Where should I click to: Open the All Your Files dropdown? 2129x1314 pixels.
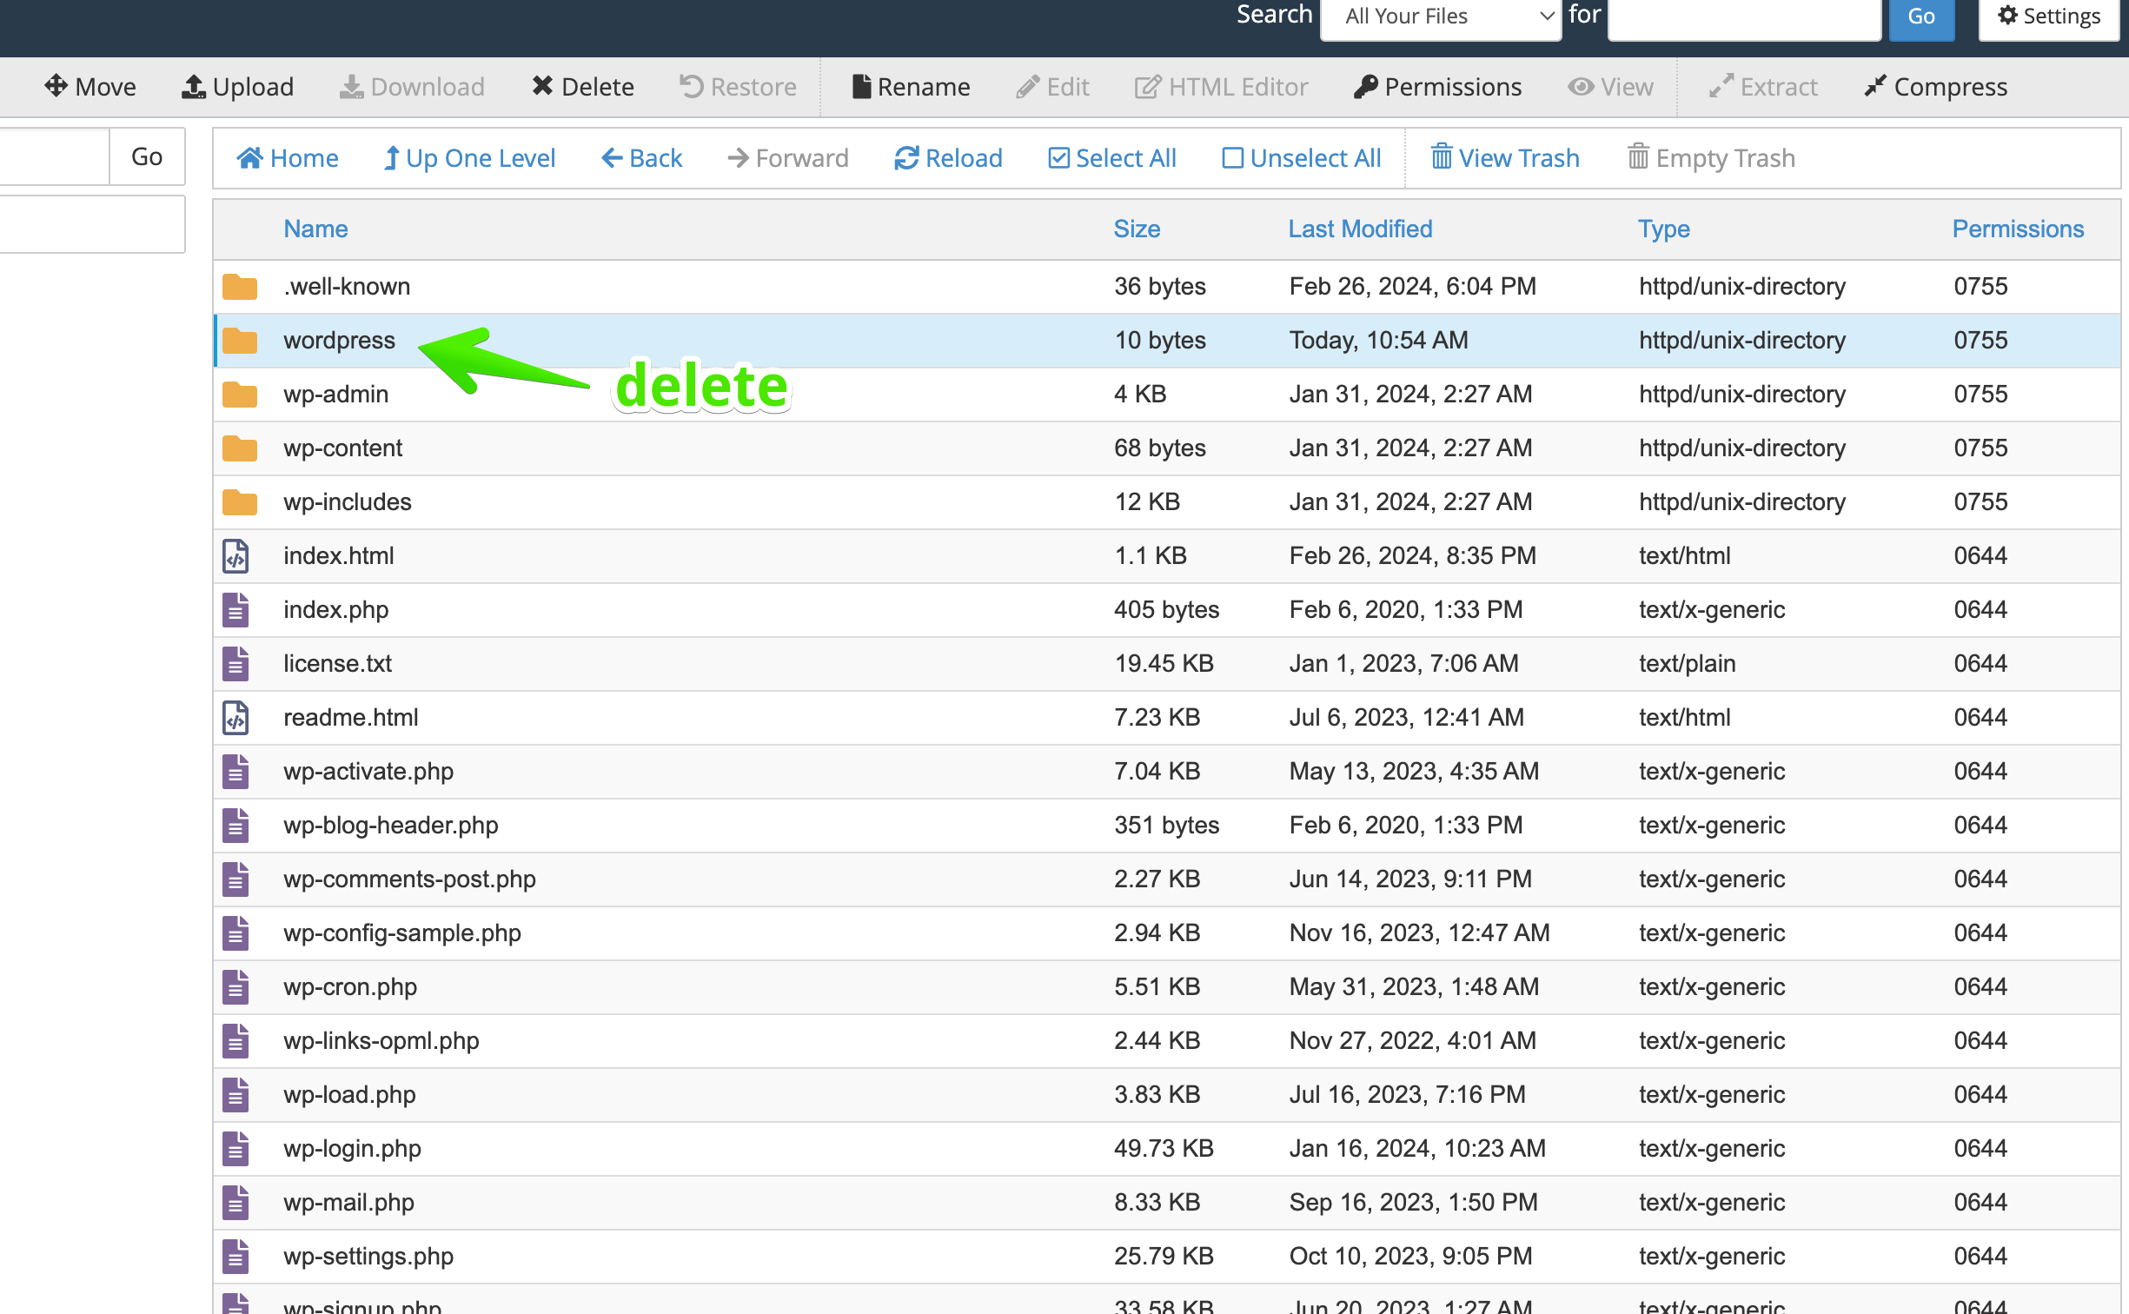[1440, 17]
